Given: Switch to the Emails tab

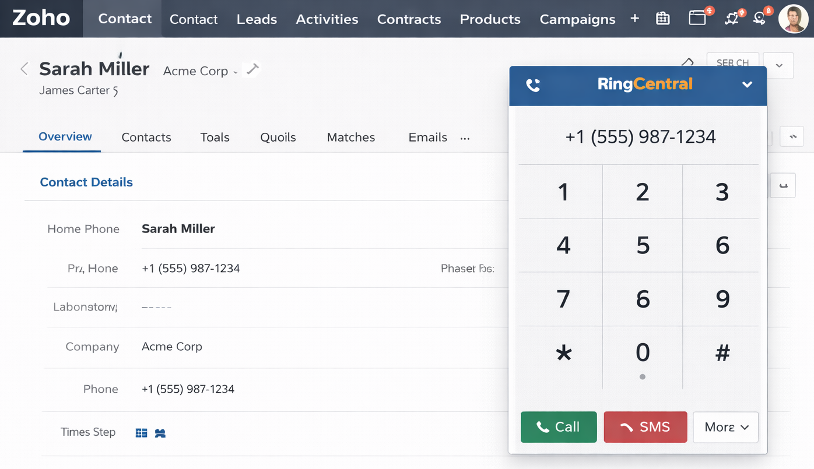Looking at the screenshot, I should pyautogui.click(x=427, y=137).
